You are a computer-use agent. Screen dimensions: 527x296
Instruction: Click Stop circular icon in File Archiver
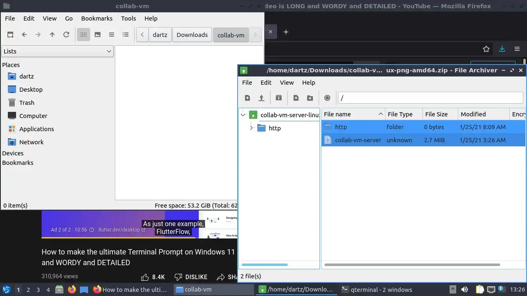pyautogui.click(x=327, y=98)
